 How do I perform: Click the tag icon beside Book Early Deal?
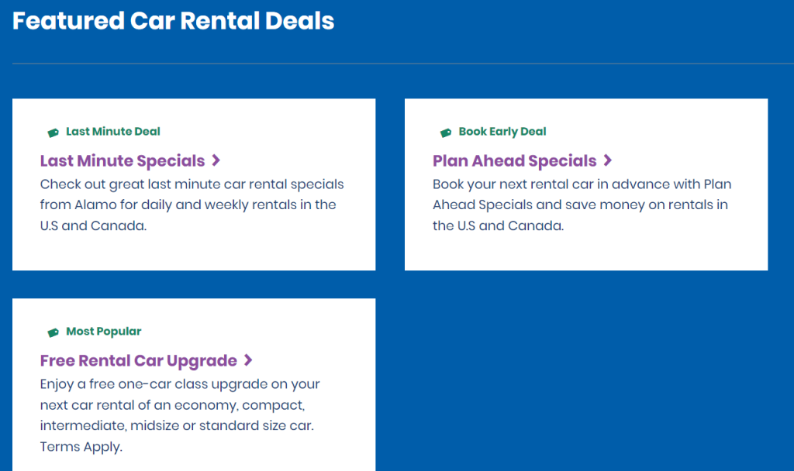pos(446,132)
